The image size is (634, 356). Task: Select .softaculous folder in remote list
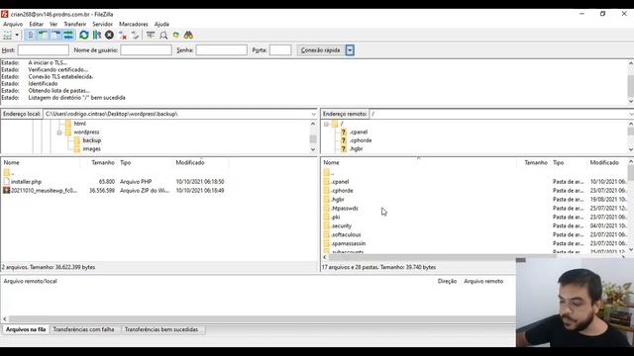[346, 235]
